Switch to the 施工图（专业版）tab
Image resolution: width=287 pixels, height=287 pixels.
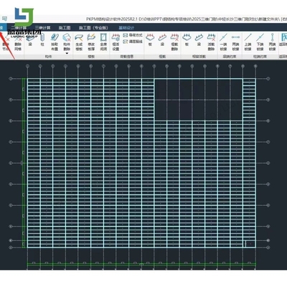point(93,28)
